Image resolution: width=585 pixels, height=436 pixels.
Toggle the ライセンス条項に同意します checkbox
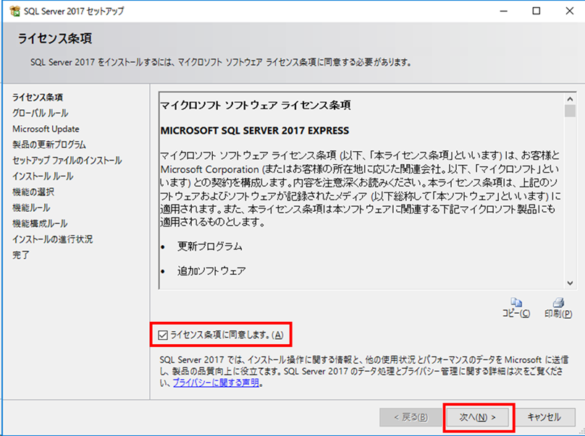[x=163, y=335]
